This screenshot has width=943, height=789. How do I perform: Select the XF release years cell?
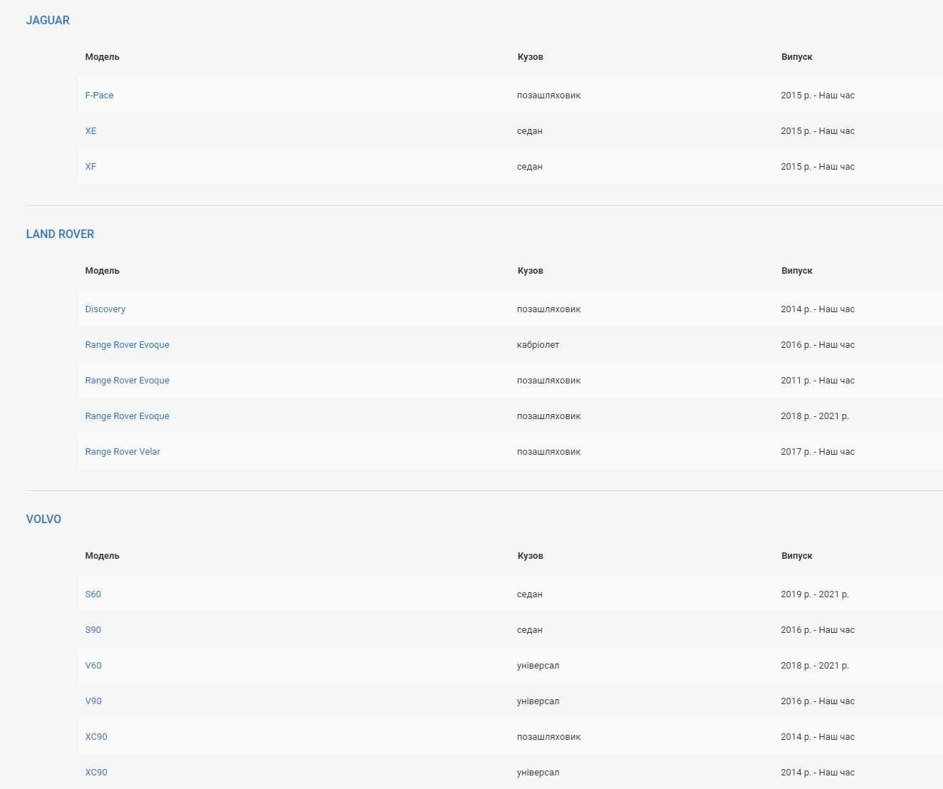(x=818, y=166)
